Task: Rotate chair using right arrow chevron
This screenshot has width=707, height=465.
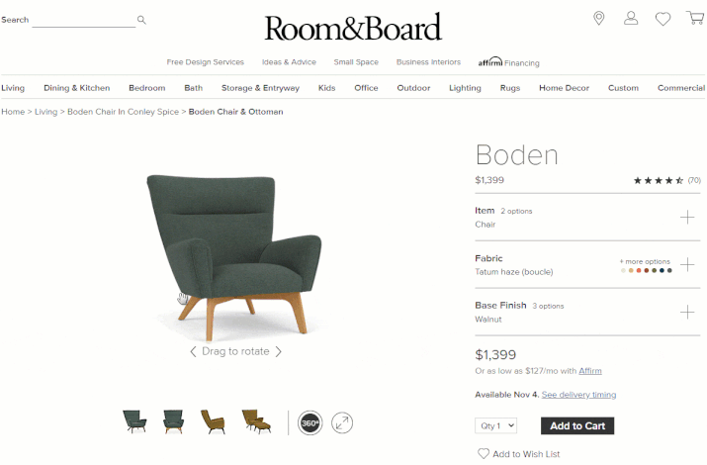Action: coord(279,352)
